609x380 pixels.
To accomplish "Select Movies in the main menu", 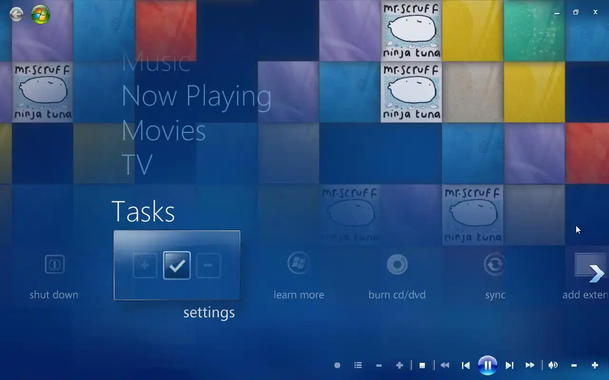I will click(x=164, y=131).
